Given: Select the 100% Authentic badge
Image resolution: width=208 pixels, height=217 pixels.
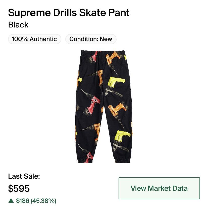Looking at the screenshot, I should (34, 39).
